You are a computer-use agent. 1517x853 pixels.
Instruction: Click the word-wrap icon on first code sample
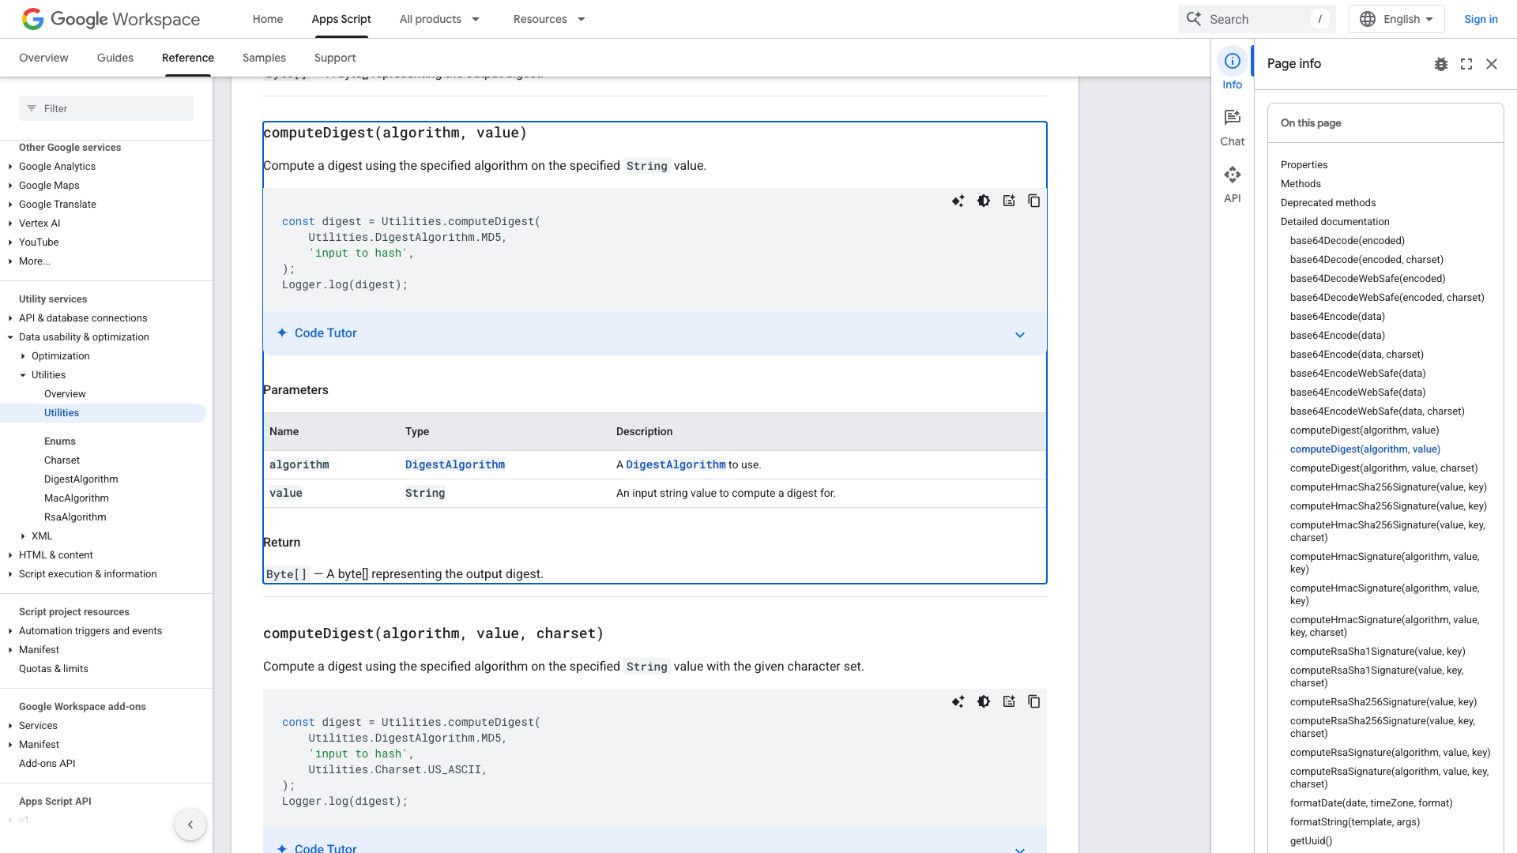pyautogui.click(x=1009, y=201)
